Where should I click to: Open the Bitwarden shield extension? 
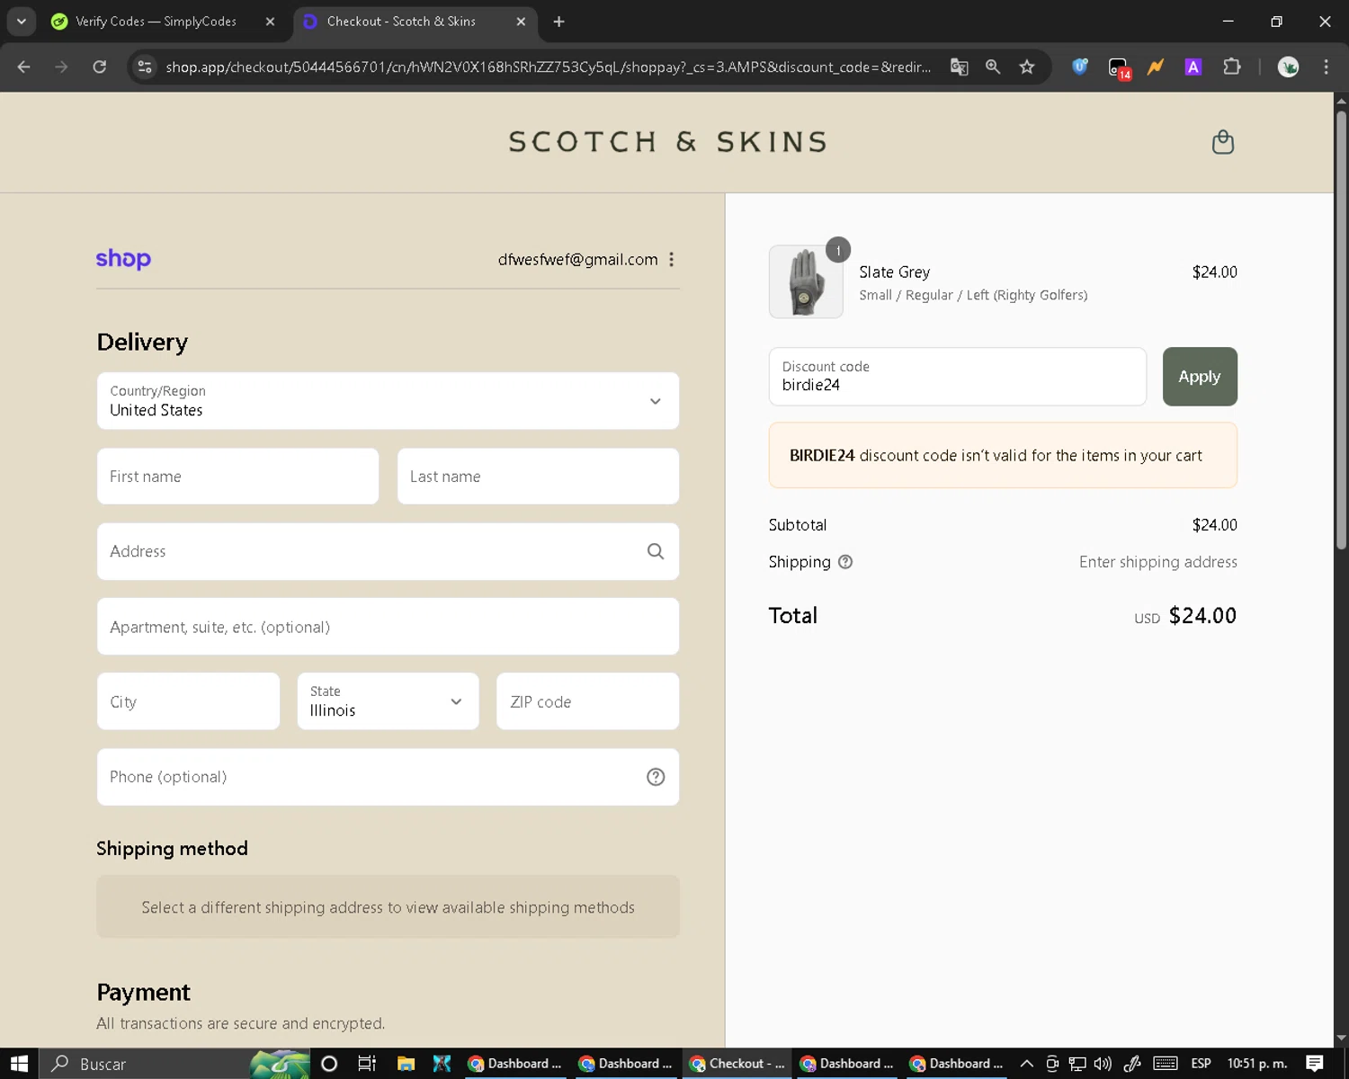tap(1080, 67)
